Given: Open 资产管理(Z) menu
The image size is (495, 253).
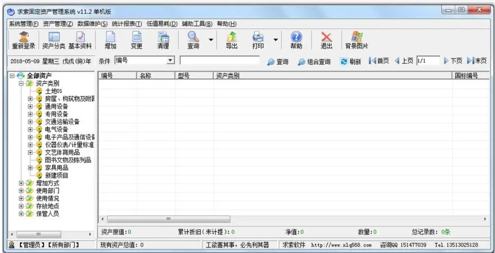Looking at the screenshot, I should coord(58,24).
